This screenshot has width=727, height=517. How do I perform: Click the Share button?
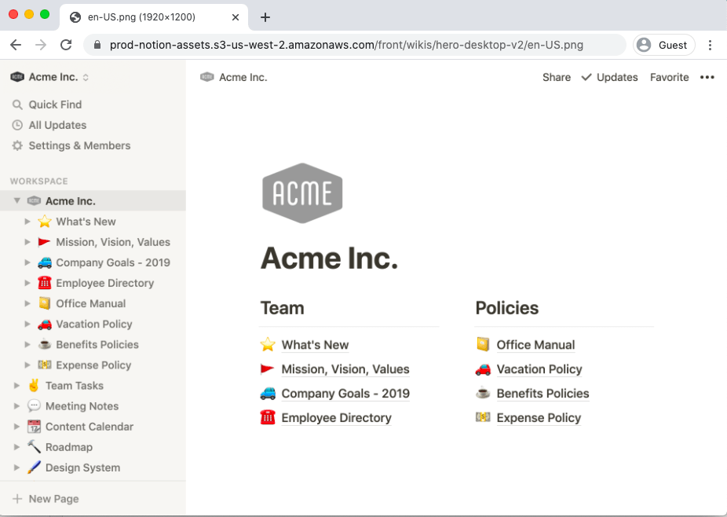click(557, 77)
